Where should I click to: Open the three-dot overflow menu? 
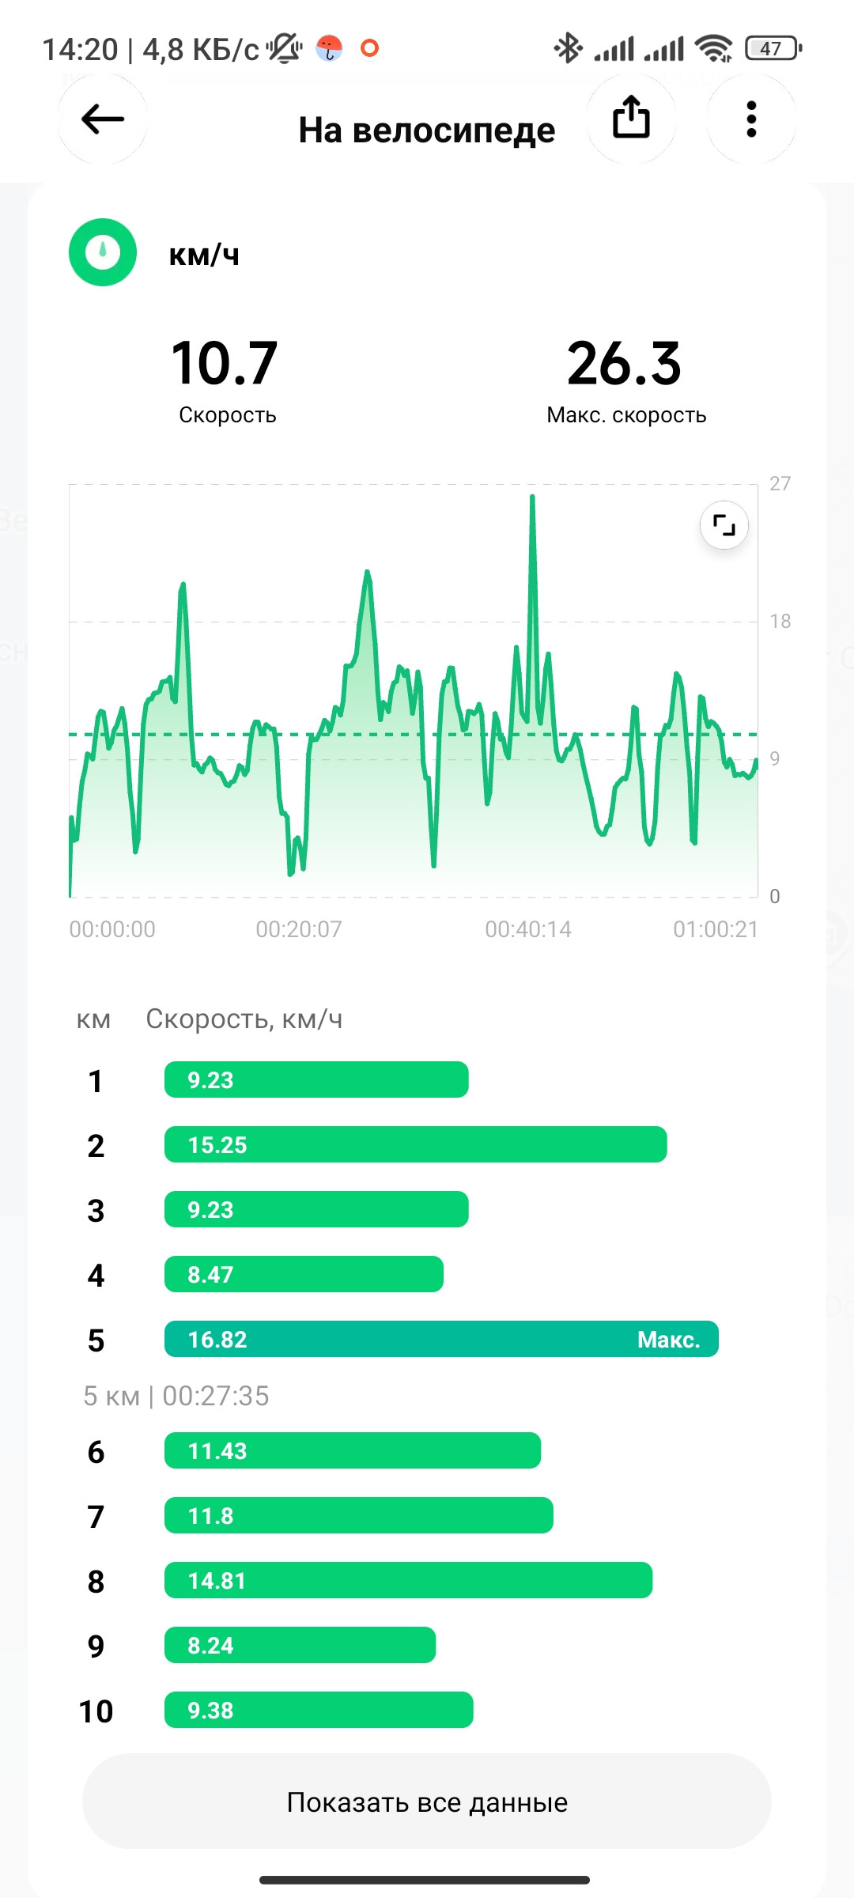click(x=751, y=119)
